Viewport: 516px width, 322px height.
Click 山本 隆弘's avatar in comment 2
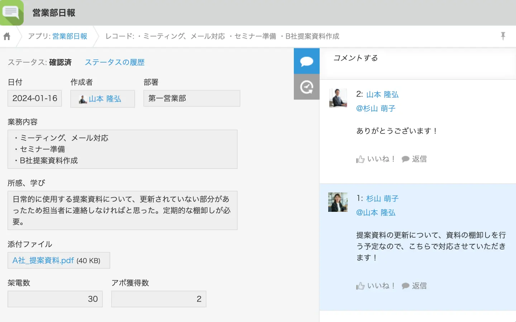tap(338, 98)
